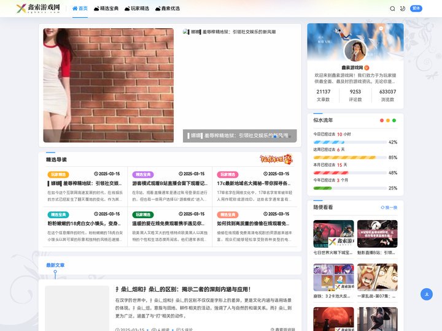Click the 鑫索游戏网 site logo
The image size is (442, 331).
38,8
